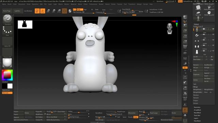Screen dimensions: 218x123
Task: Expand the Geometry section
Action: tap(197, 107)
